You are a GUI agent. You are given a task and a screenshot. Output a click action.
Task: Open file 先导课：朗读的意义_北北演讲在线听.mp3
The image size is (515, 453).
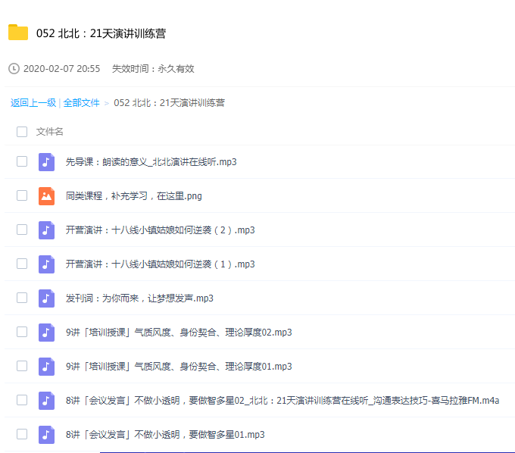(x=151, y=162)
